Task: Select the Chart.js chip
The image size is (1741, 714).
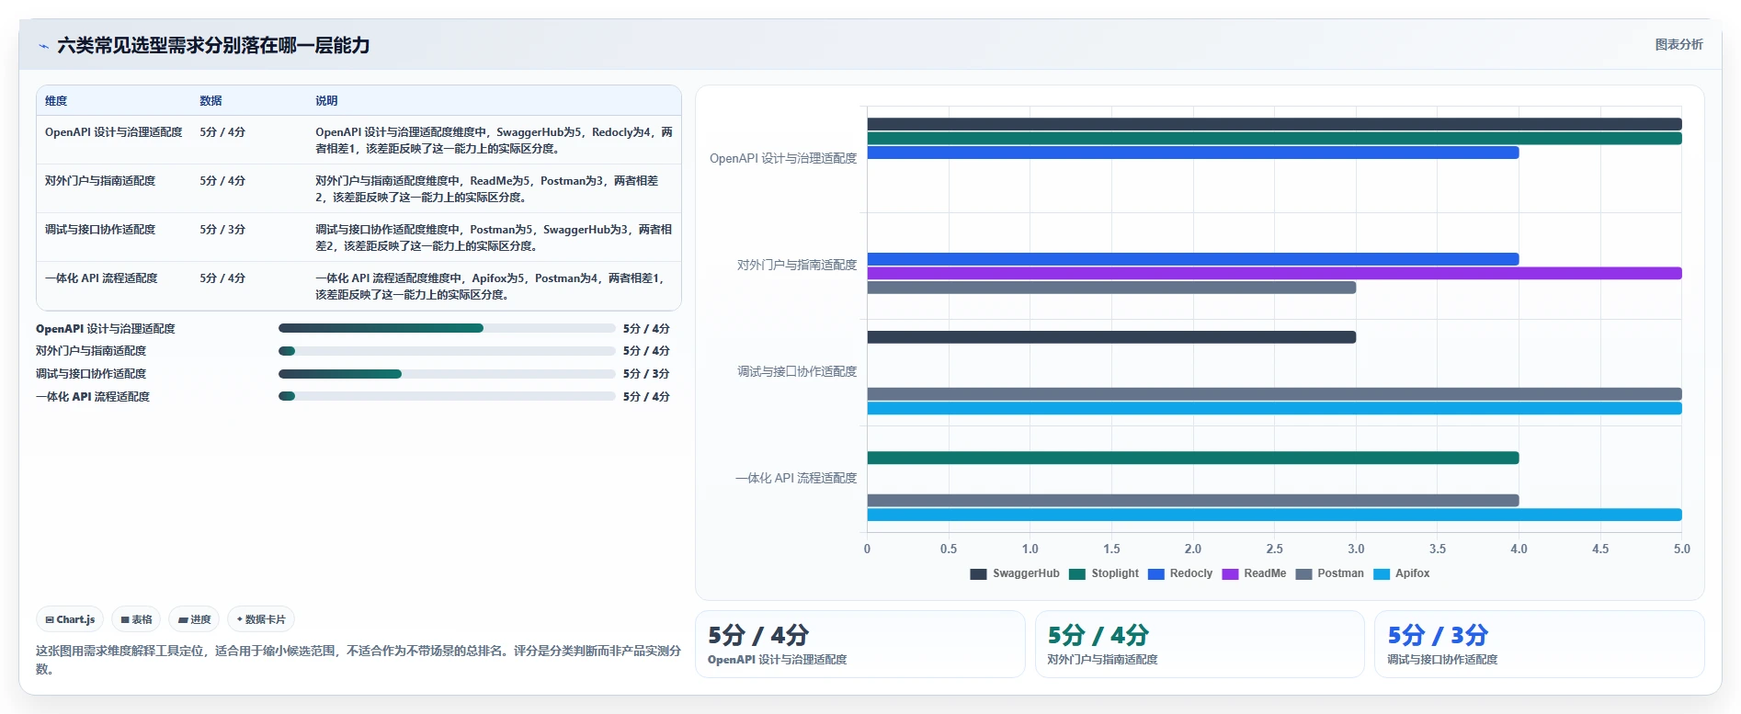Action: tap(70, 619)
